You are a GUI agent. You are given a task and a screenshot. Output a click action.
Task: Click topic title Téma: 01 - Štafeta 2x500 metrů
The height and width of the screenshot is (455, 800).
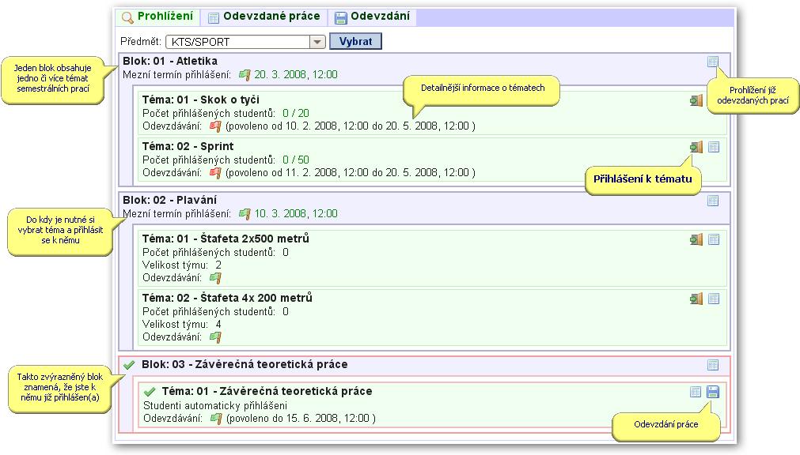point(226,239)
